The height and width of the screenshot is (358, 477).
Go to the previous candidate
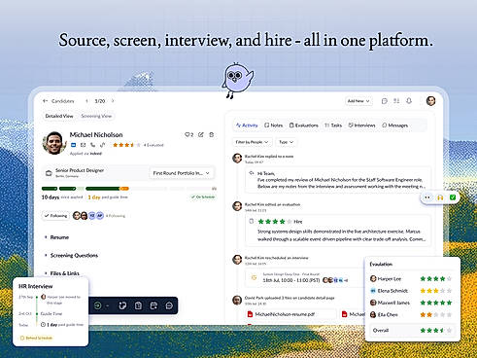86,101
